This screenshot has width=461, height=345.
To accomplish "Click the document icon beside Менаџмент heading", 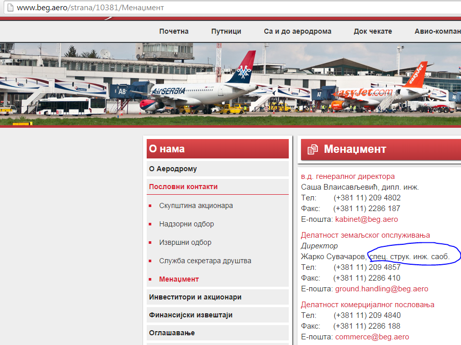I will (x=312, y=149).
